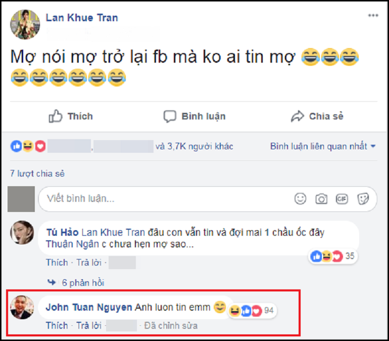This screenshot has width=389, height=341.
Task: Like Tú Hảo's comment with Thích
Action: [x=57, y=262]
